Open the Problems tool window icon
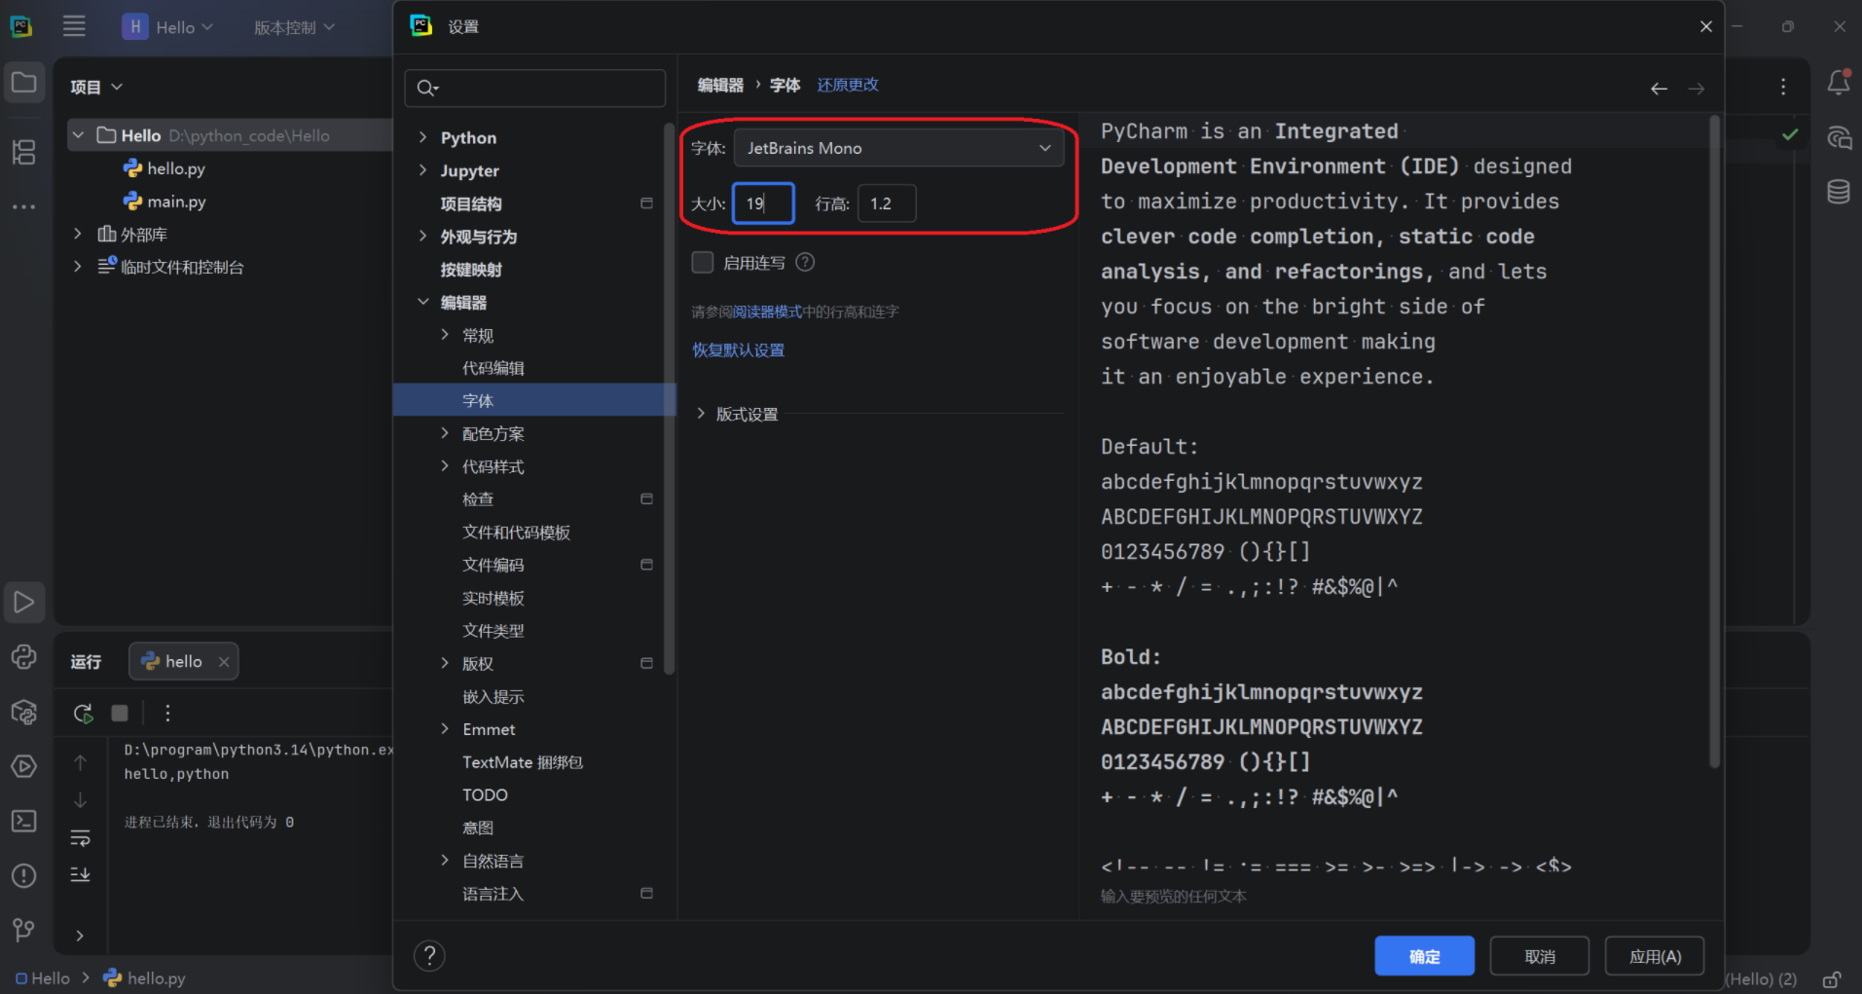The height and width of the screenshot is (994, 1862). tap(23, 875)
